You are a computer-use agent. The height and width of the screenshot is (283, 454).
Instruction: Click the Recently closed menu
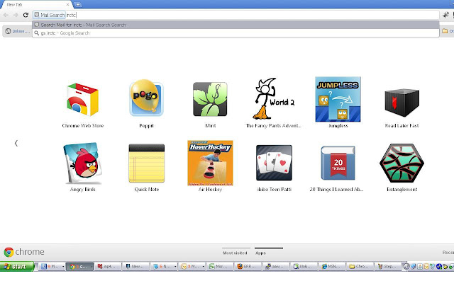coord(448,253)
